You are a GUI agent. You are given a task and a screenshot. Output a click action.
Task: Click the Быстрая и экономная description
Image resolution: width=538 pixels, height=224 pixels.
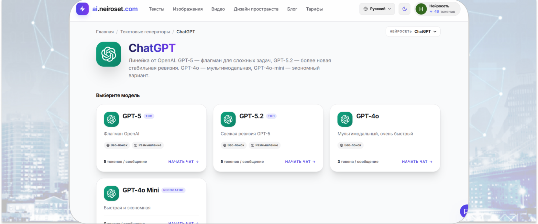click(x=127, y=208)
